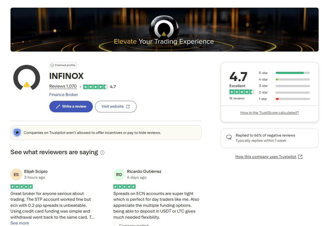Image resolution: width=326 pixels, height=226 pixels.
Task: Click the pencil icon in Write a review
Action: (x=58, y=107)
